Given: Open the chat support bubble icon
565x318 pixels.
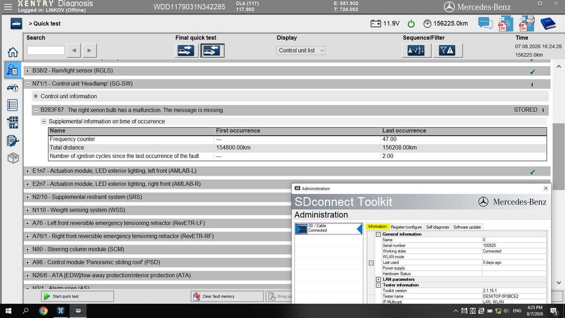Looking at the screenshot, I should [485, 23].
